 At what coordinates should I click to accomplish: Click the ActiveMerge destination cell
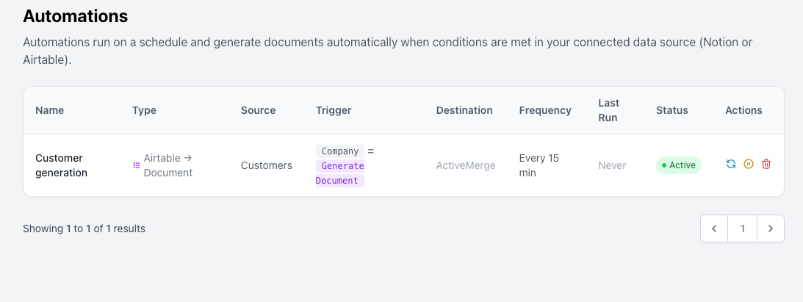tap(466, 165)
